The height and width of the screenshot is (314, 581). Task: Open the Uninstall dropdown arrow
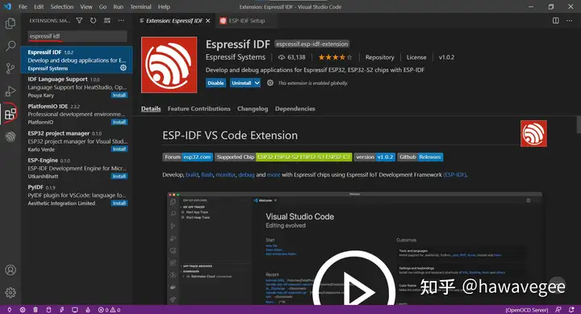tap(257, 82)
